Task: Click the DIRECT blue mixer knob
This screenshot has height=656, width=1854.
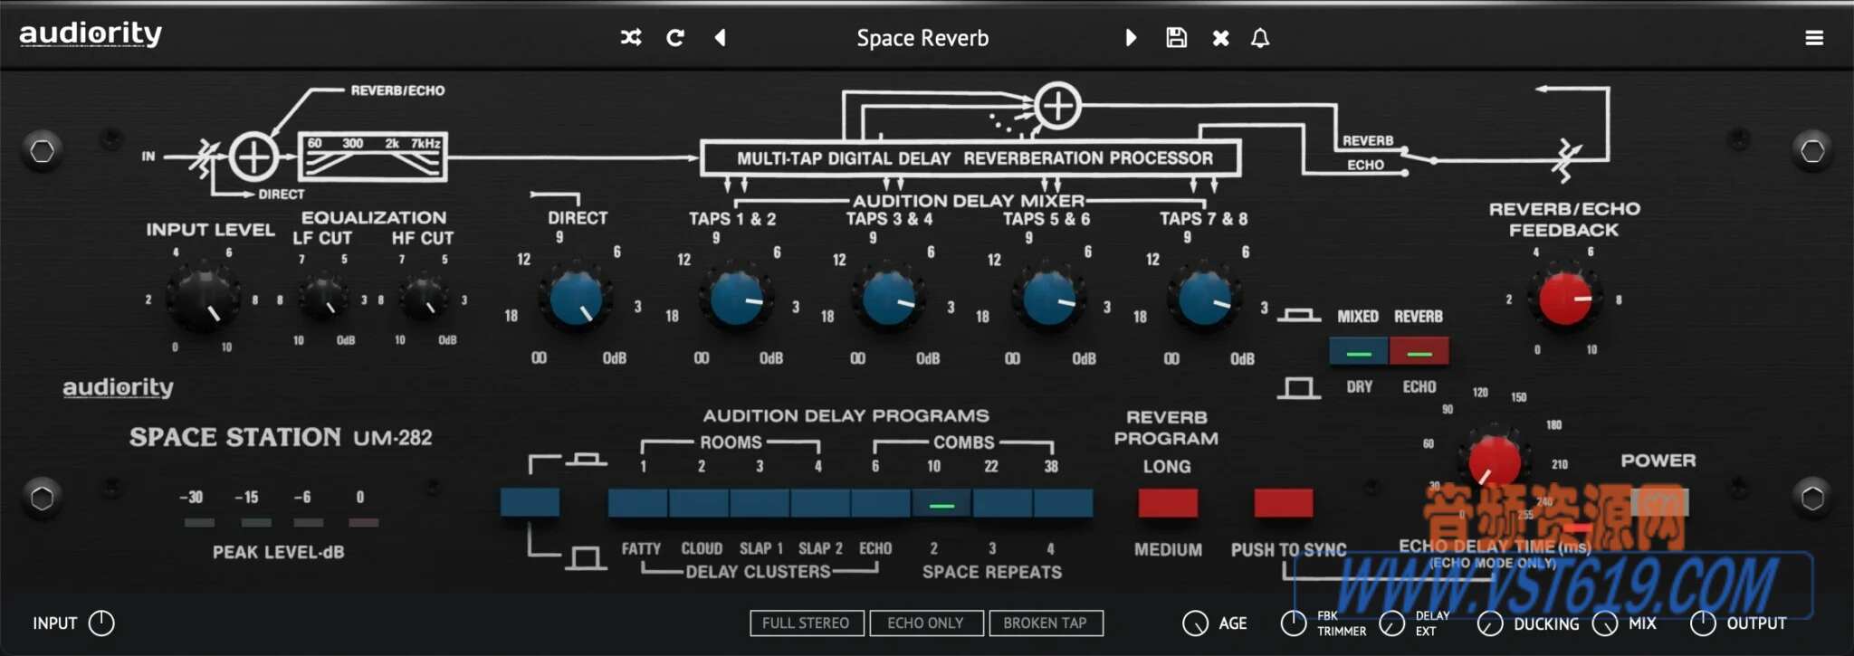Action: click(576, 299)
